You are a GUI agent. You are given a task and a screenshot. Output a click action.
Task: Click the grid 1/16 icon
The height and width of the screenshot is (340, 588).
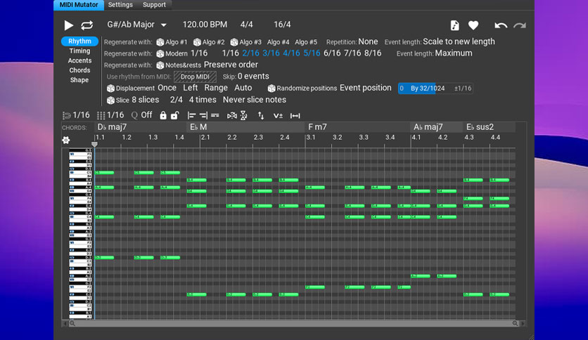click(101, 115)
